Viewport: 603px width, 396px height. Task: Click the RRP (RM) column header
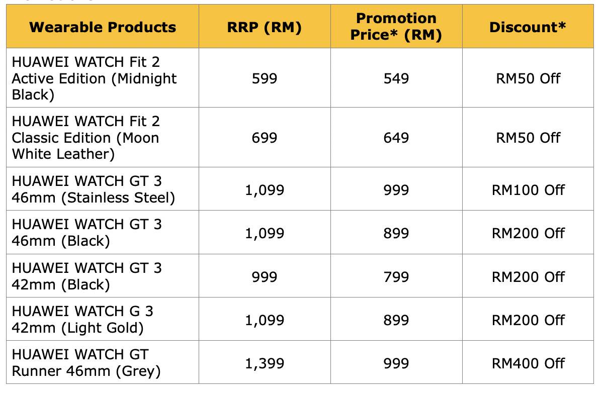coord(265,27)
